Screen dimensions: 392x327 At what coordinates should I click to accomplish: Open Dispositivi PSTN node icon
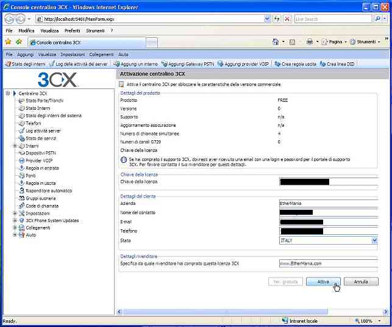[x=22, y=153]
